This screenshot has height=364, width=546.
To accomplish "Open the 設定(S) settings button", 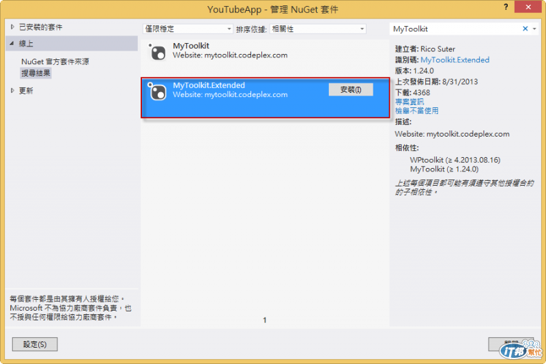I will [x=35, y=344].
